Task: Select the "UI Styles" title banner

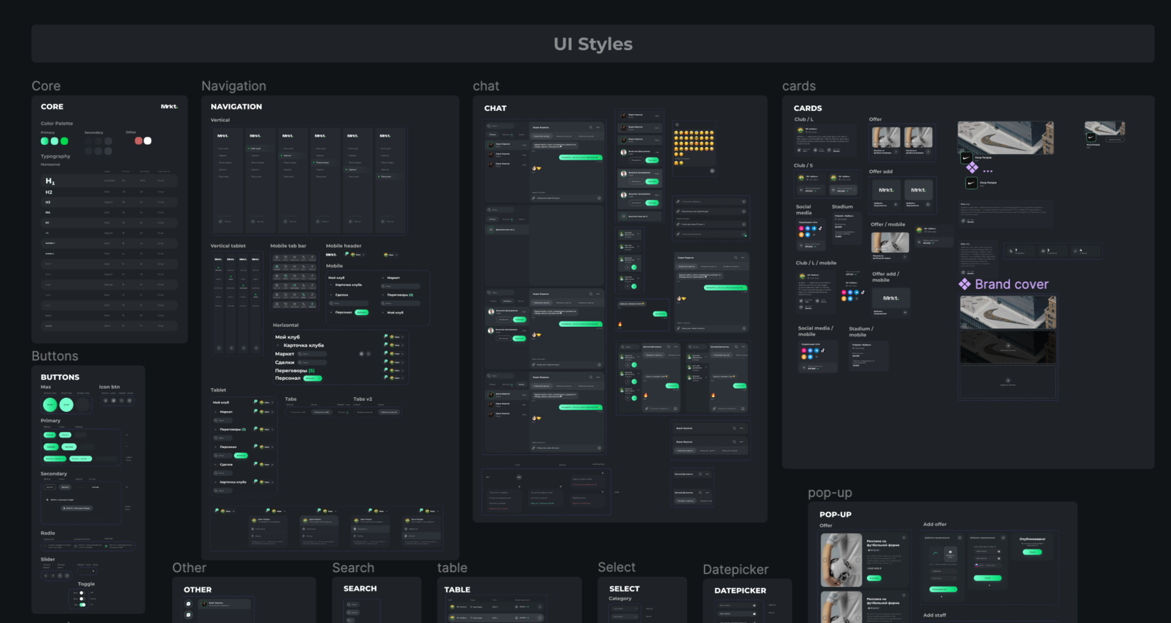Action: [x=593, y=44]
